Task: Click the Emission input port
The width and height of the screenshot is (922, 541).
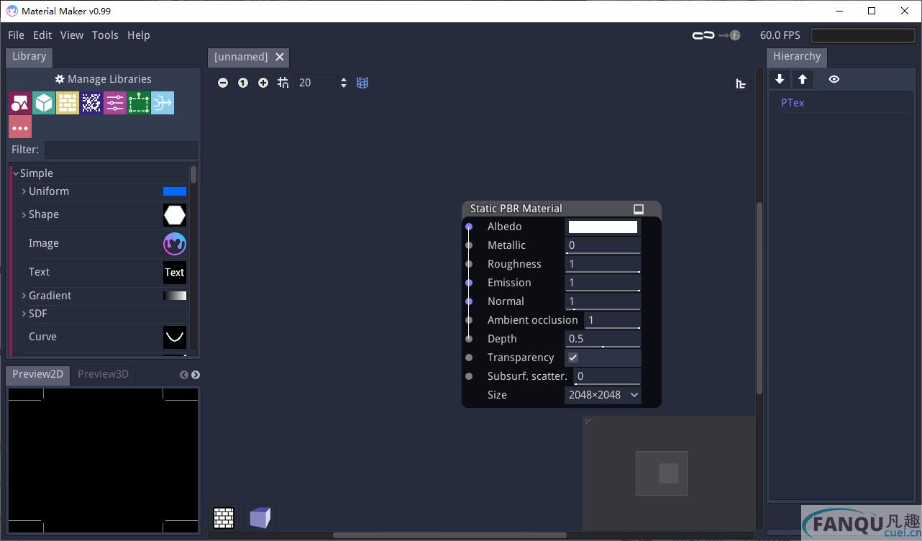Action: pos(469,283)
